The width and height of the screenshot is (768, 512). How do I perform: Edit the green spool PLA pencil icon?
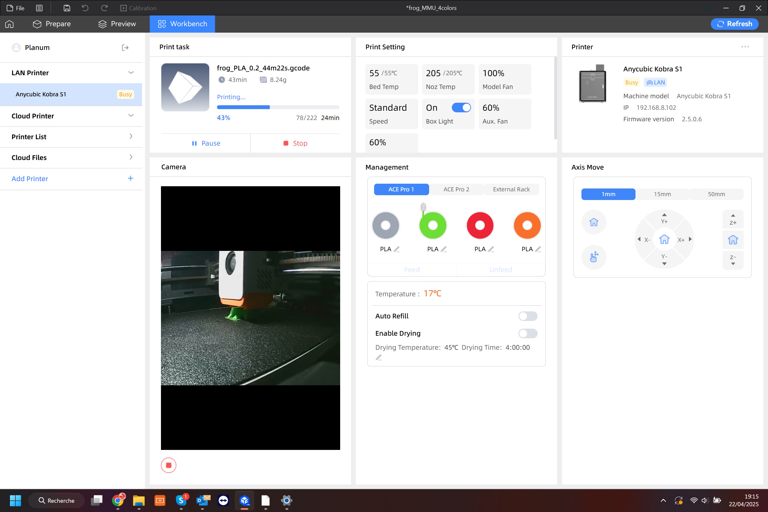pos(444,249)
